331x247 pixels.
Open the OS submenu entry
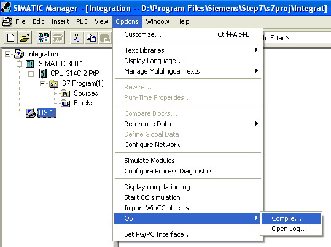coord(188,218)
